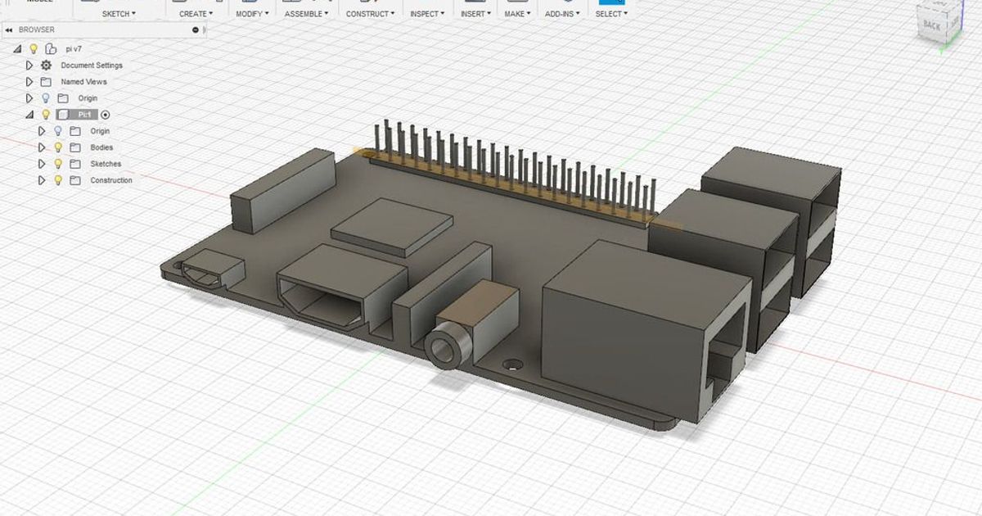
Task: Click the Select dropdown button
Action: [609, 13]
